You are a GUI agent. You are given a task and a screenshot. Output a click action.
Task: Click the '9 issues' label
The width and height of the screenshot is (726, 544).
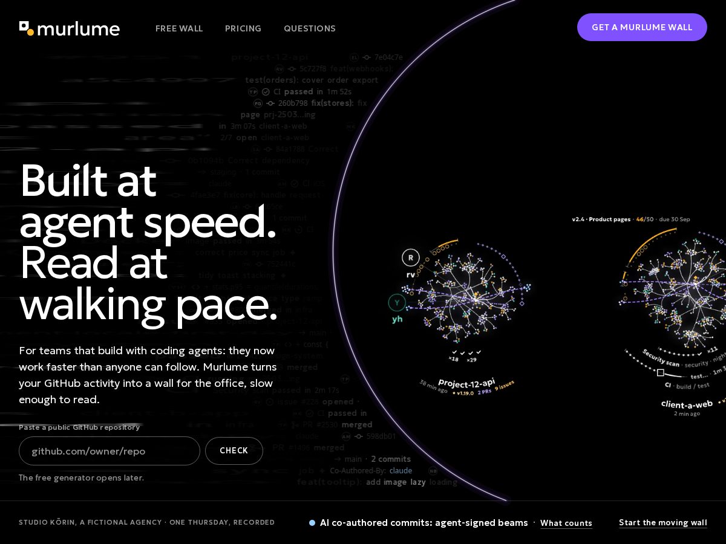tap(505, 387)
